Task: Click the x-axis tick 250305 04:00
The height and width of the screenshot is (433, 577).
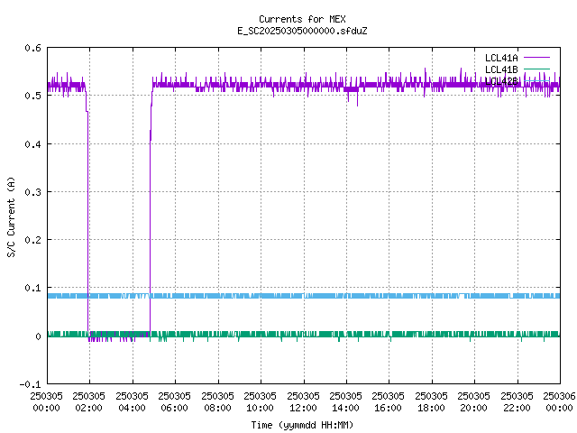Action: 133,401
